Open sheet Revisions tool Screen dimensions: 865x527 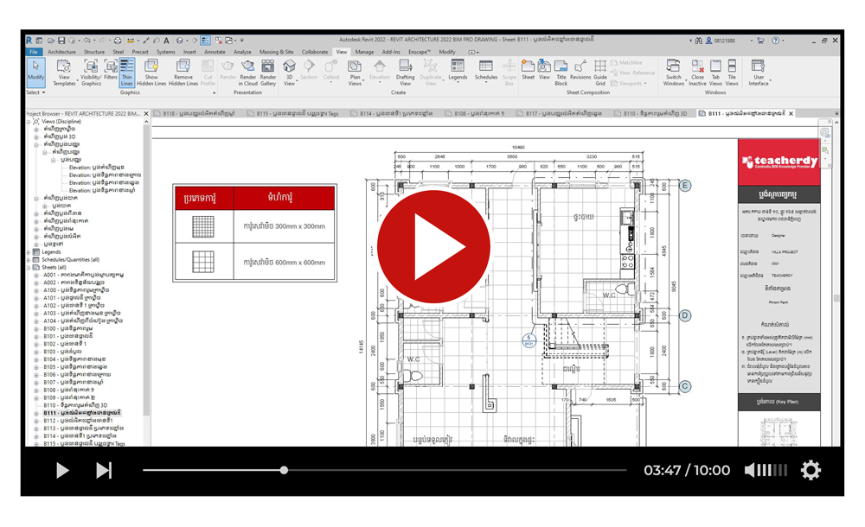[580, 70]
